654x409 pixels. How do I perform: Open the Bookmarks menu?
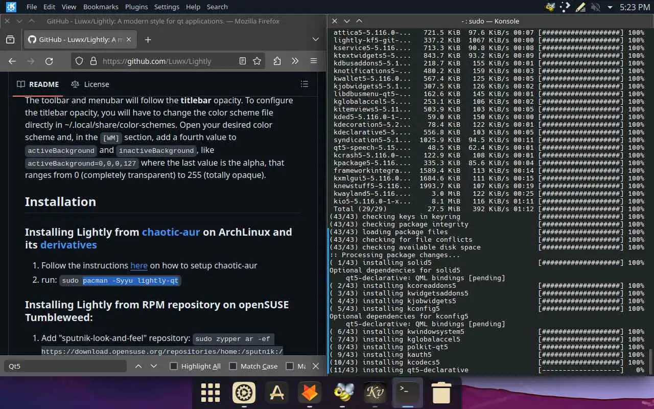point(101,7)
